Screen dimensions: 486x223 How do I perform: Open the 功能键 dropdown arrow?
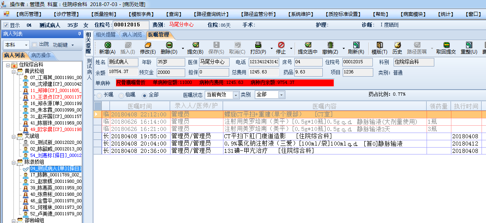(x=72, y=45)
